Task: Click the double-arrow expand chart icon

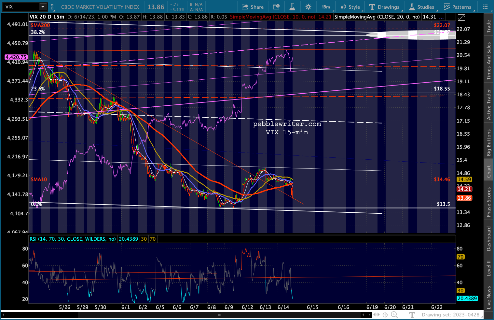Action: (x=376, y=314)
